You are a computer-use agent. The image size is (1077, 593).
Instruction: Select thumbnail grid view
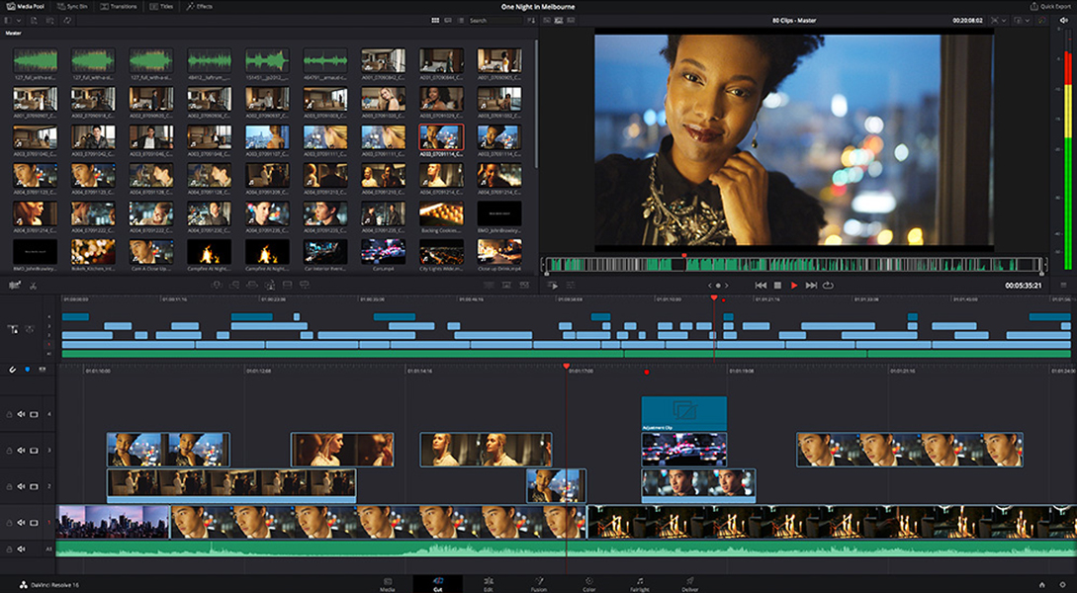point(435,21)
